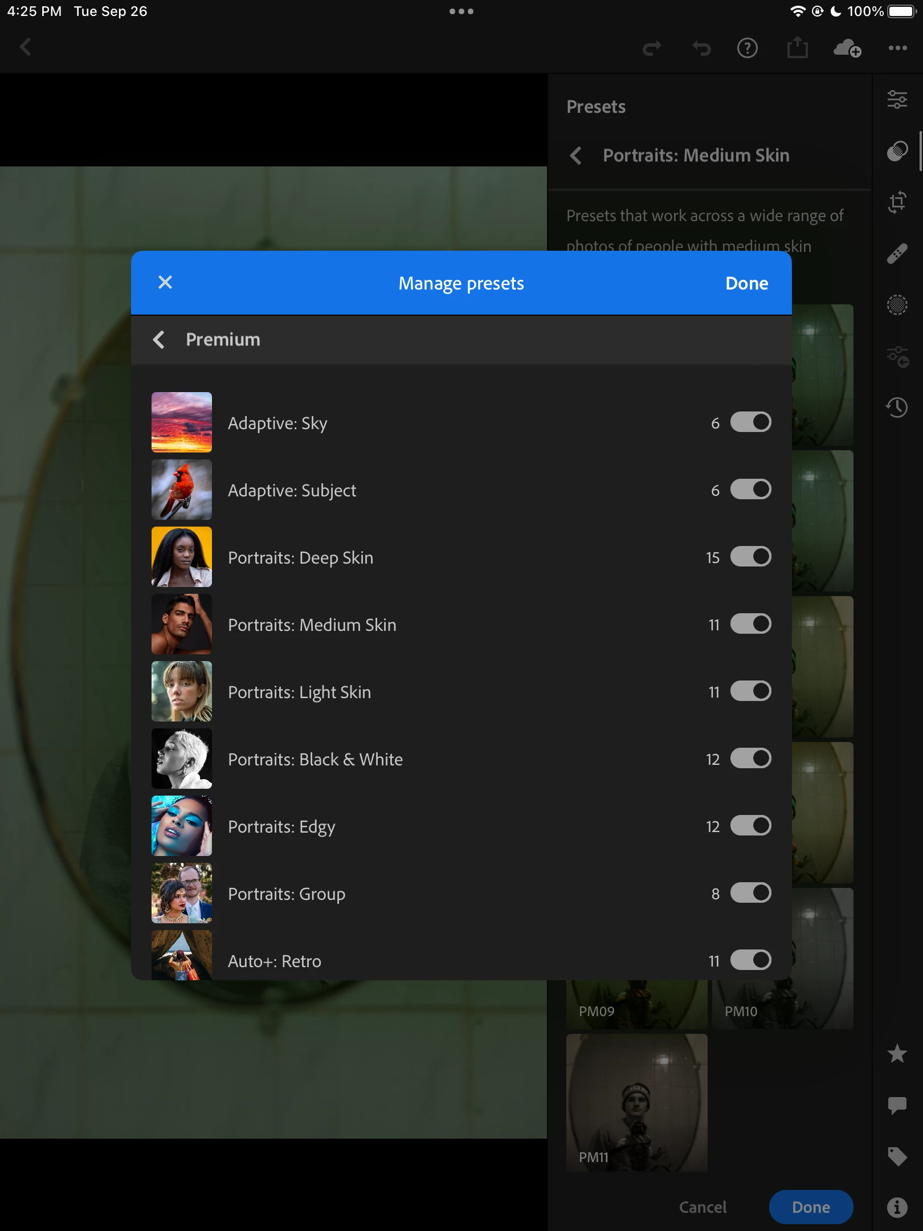Select the Portraits: Light Skin thumbnail
This screenshot has height=1231, width=923.
coord(182,691)
